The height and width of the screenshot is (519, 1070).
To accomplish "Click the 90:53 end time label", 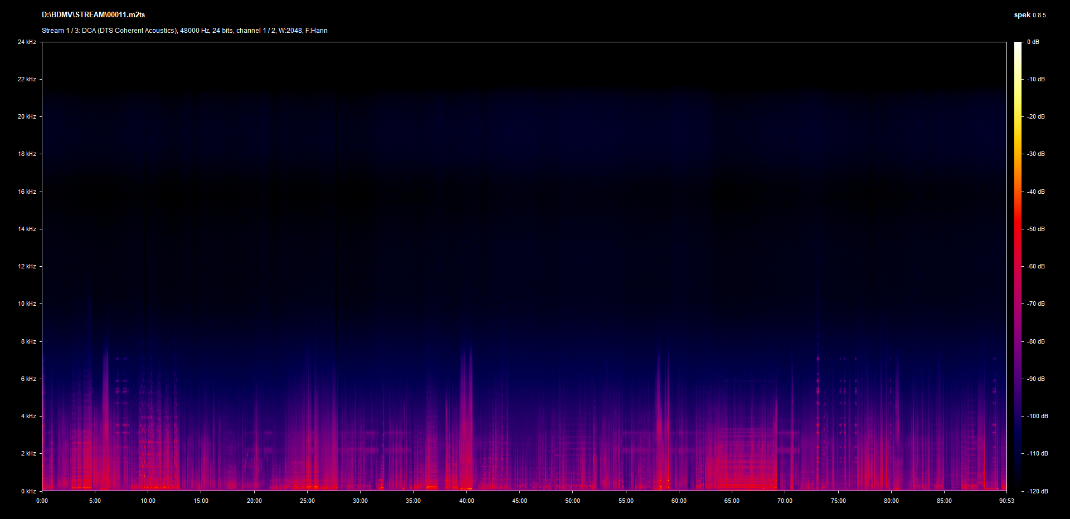I will [x=1006, y=501].
